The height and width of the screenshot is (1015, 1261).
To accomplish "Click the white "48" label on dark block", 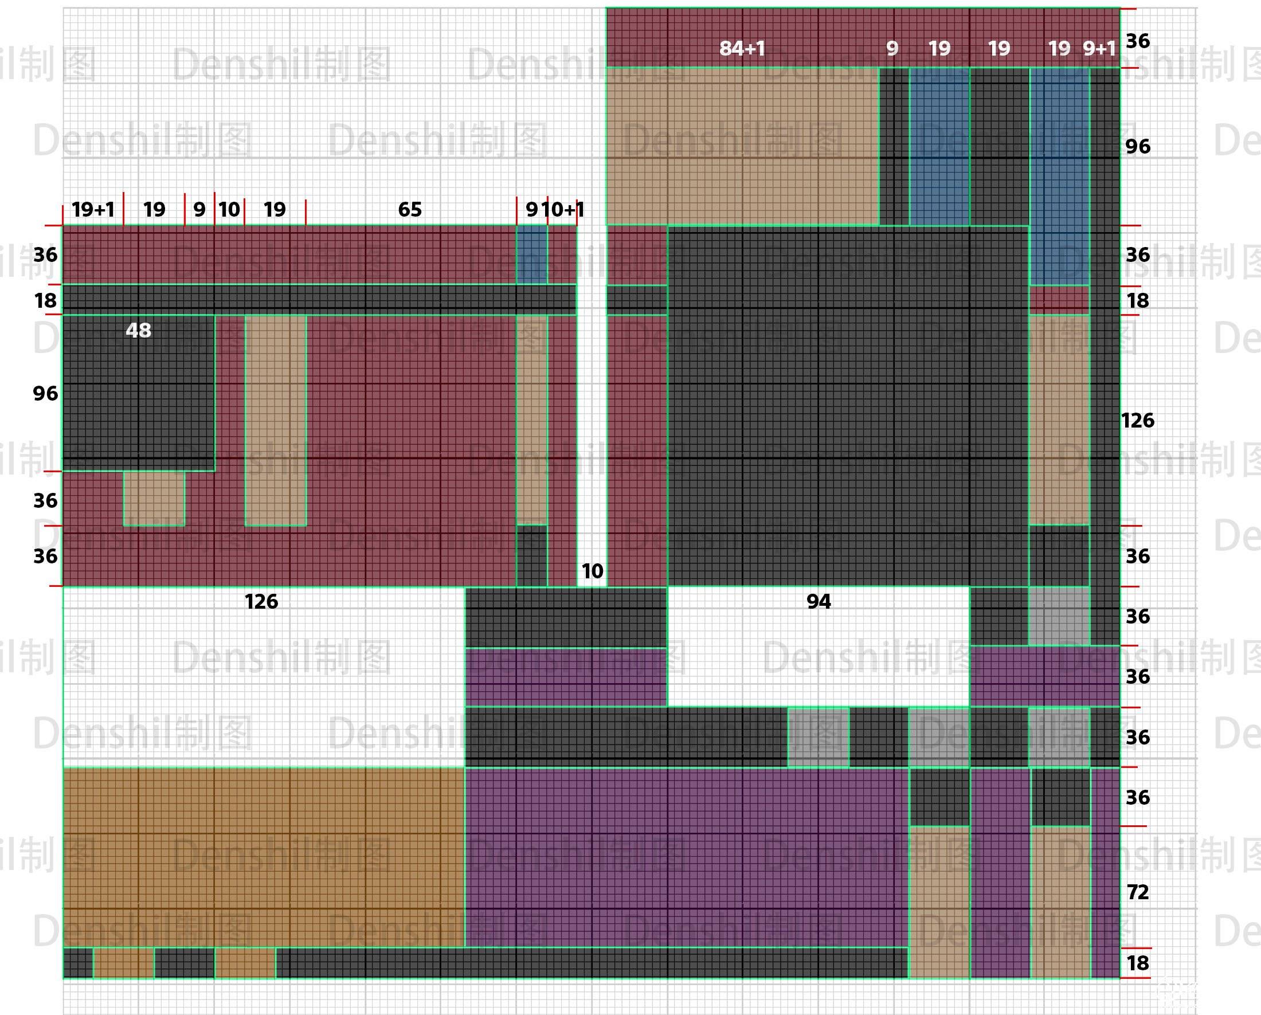I will (x=139, y=330).
